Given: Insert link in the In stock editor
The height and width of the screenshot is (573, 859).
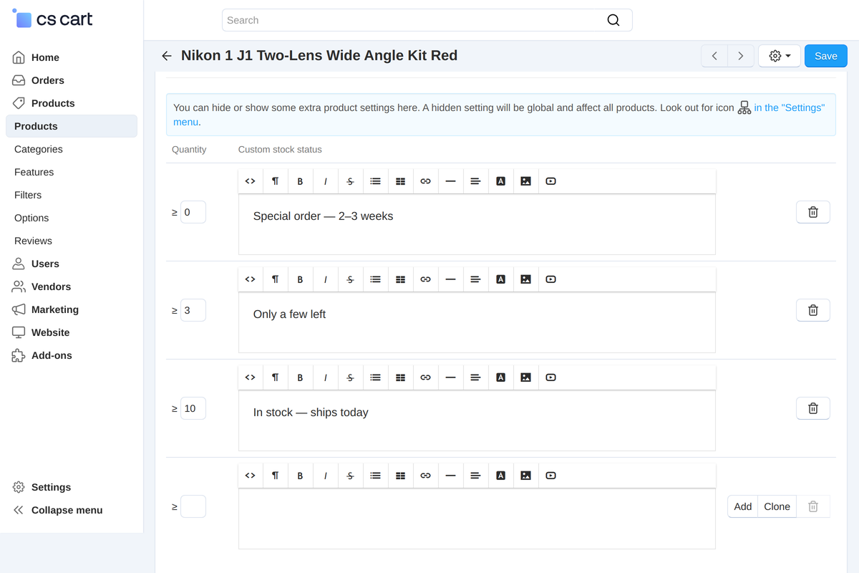Looking at the screenshot, I should [x=425, y=377].
